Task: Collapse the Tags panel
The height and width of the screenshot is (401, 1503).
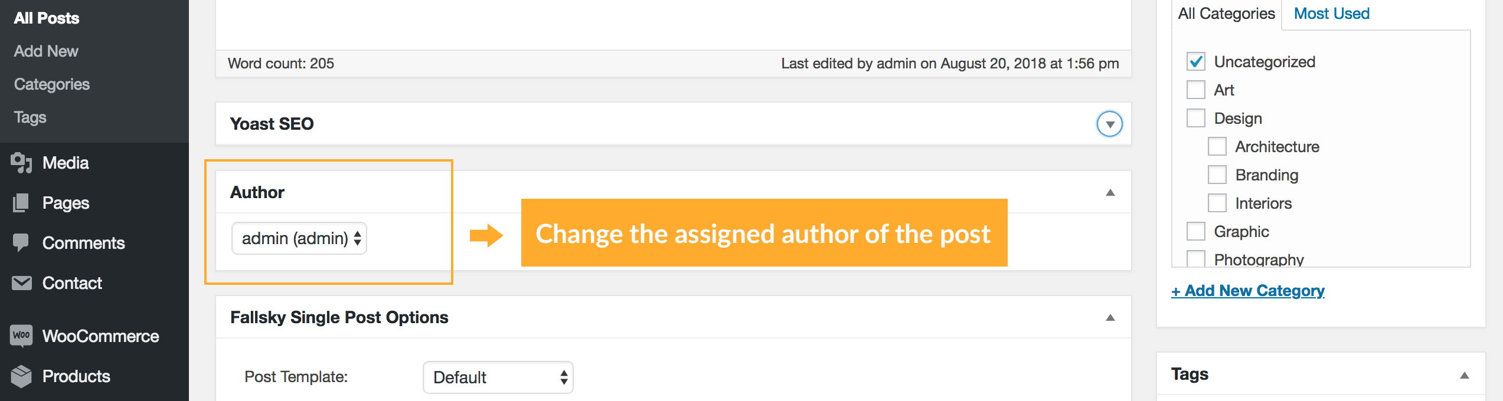Action: tap(1464, 375)
